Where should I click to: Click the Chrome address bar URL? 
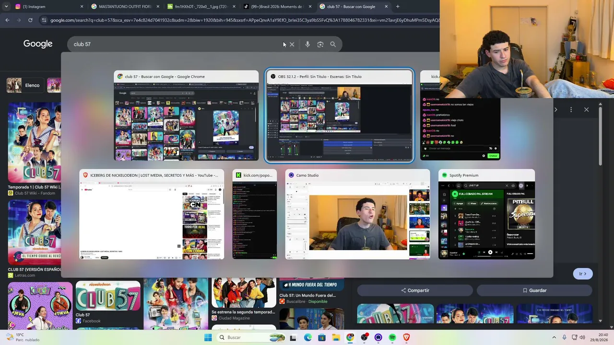click(245, 20)
